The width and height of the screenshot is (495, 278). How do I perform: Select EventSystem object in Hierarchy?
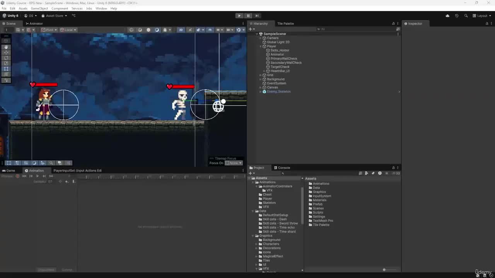276,83
